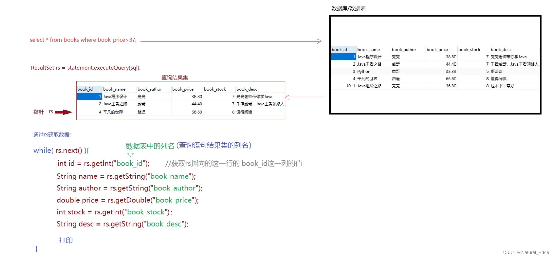Click Java王者之路 in the database table
Screen dimensions: 553x257
[369, 64]
